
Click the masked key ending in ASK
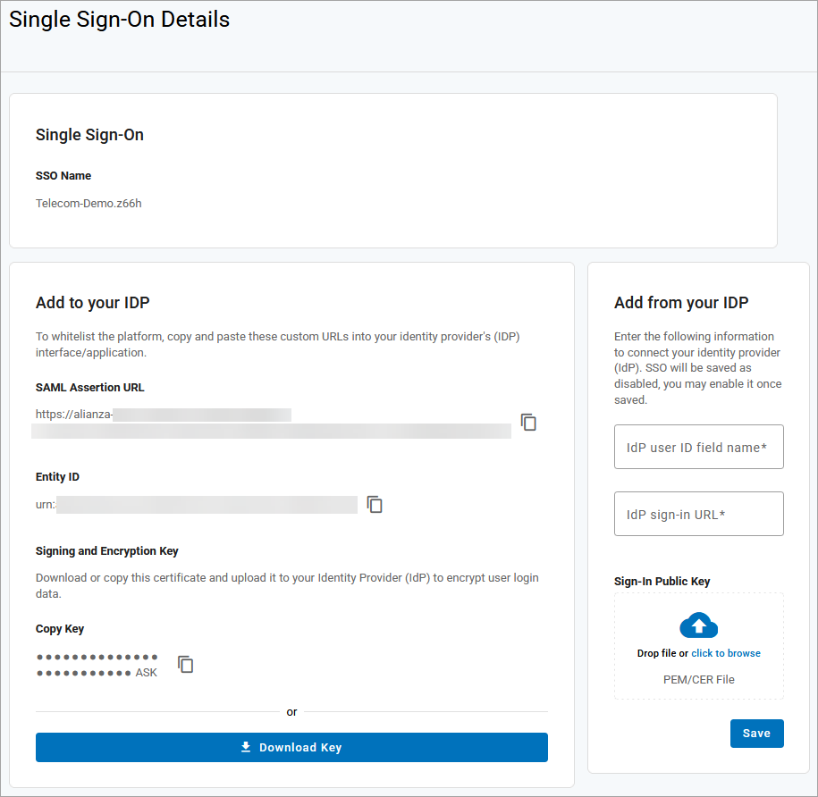97,665
